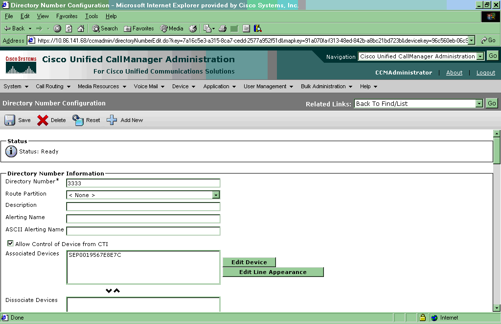Click the ASCII Alerting Name input field

click(x=143, y=231)
